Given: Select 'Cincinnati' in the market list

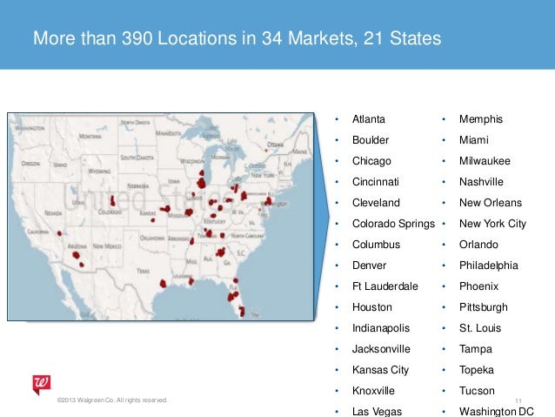Looking at the screenshot, I should [376, 182].
